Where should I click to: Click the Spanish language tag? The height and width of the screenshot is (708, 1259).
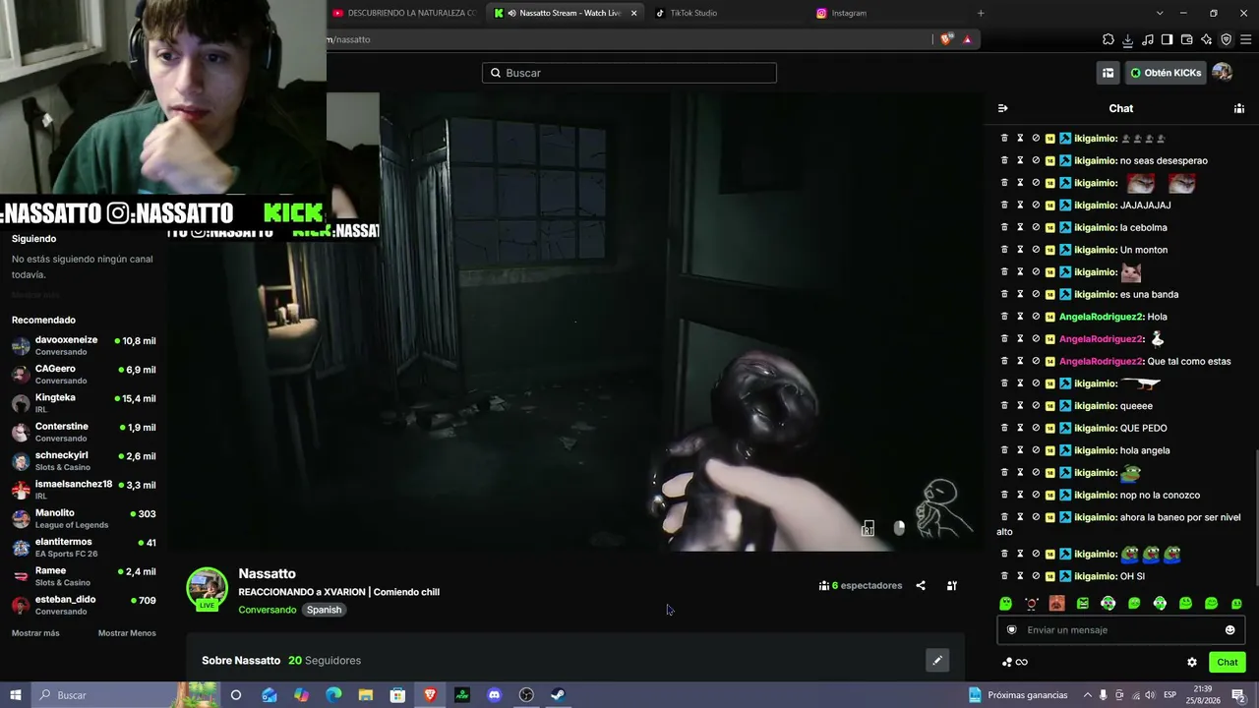click(x=324, y=610)
